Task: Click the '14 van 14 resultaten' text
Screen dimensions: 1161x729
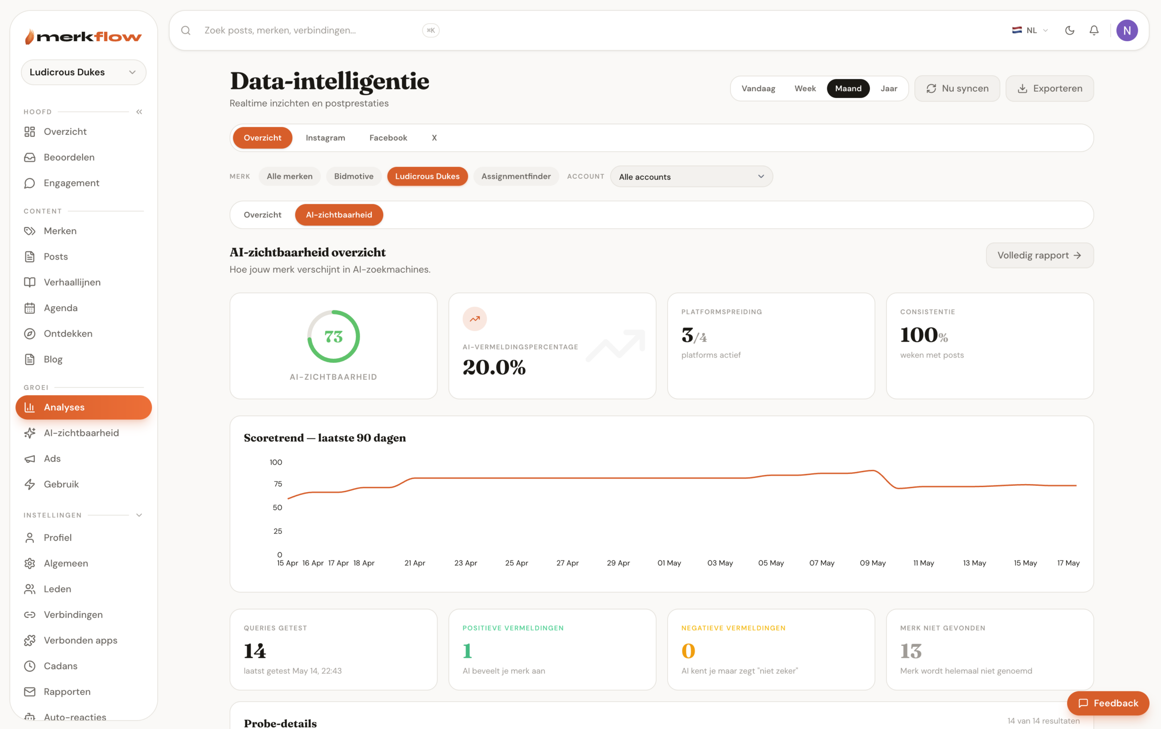Action: pos(1044,721)
